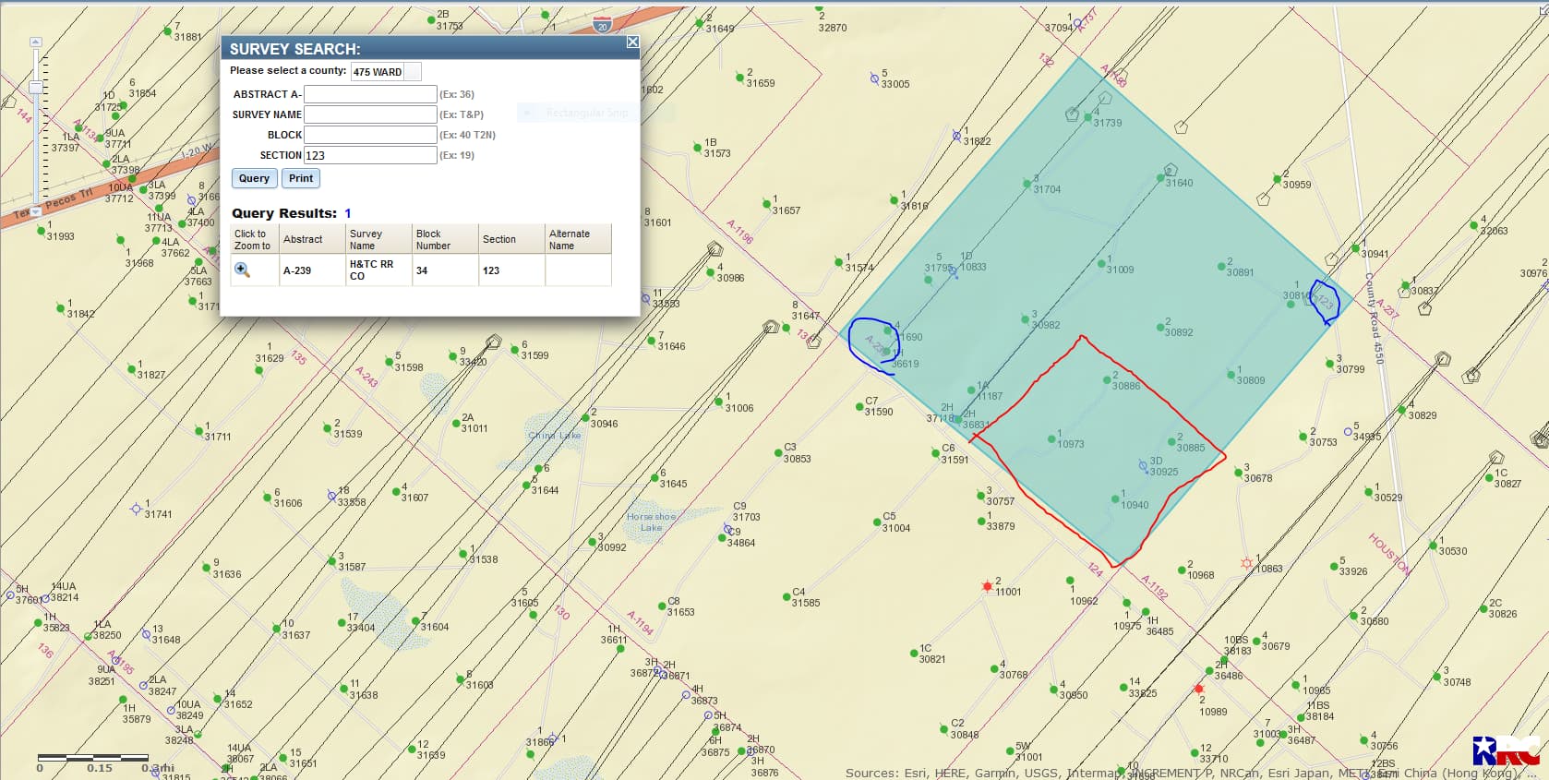Viewport: 1549px width, 780px height.
Task: Select the A-239 abstract cell
Action: [x=312, y=270]
